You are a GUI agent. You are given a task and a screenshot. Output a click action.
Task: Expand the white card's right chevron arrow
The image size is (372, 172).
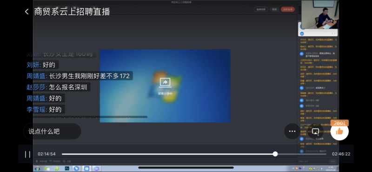(335, 33)
